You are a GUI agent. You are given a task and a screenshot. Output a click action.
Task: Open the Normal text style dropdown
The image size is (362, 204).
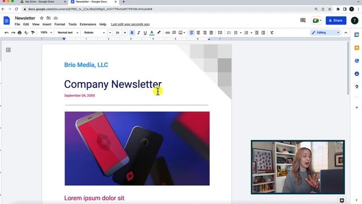tap(68, 33)
